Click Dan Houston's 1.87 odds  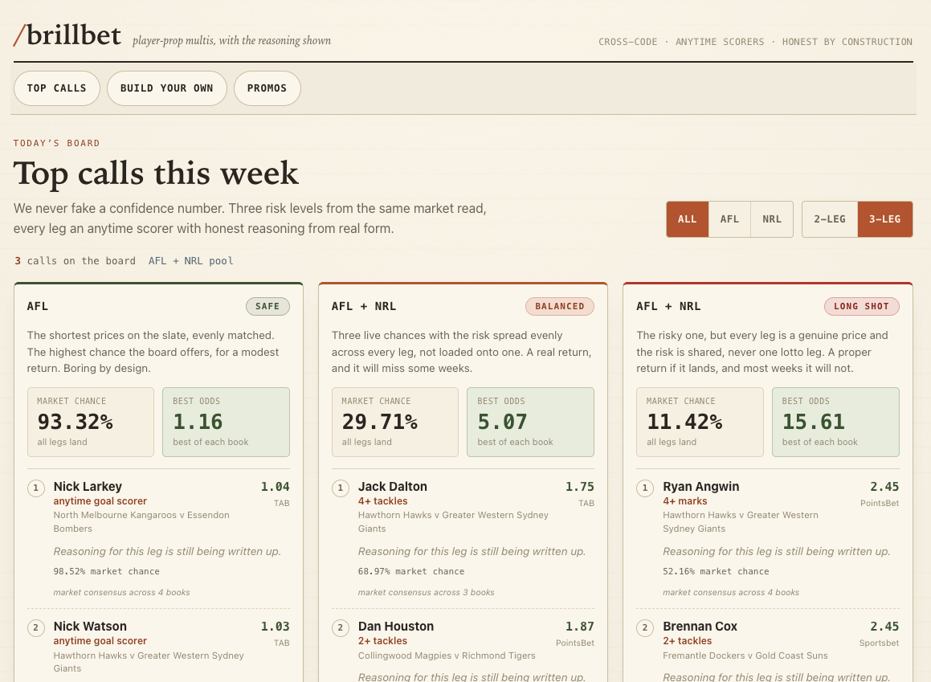579,627
